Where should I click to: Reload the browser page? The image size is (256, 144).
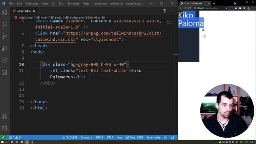(x=189, y=8)
